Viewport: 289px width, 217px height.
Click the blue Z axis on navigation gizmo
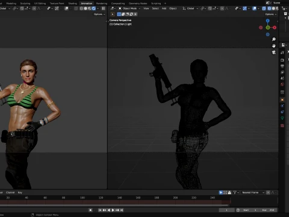click(x=267, y=20)
